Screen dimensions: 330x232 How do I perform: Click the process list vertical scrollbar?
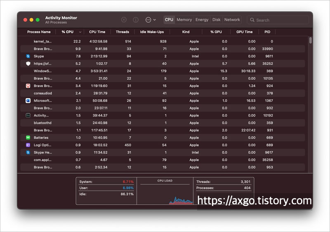[x=311, y=40]
